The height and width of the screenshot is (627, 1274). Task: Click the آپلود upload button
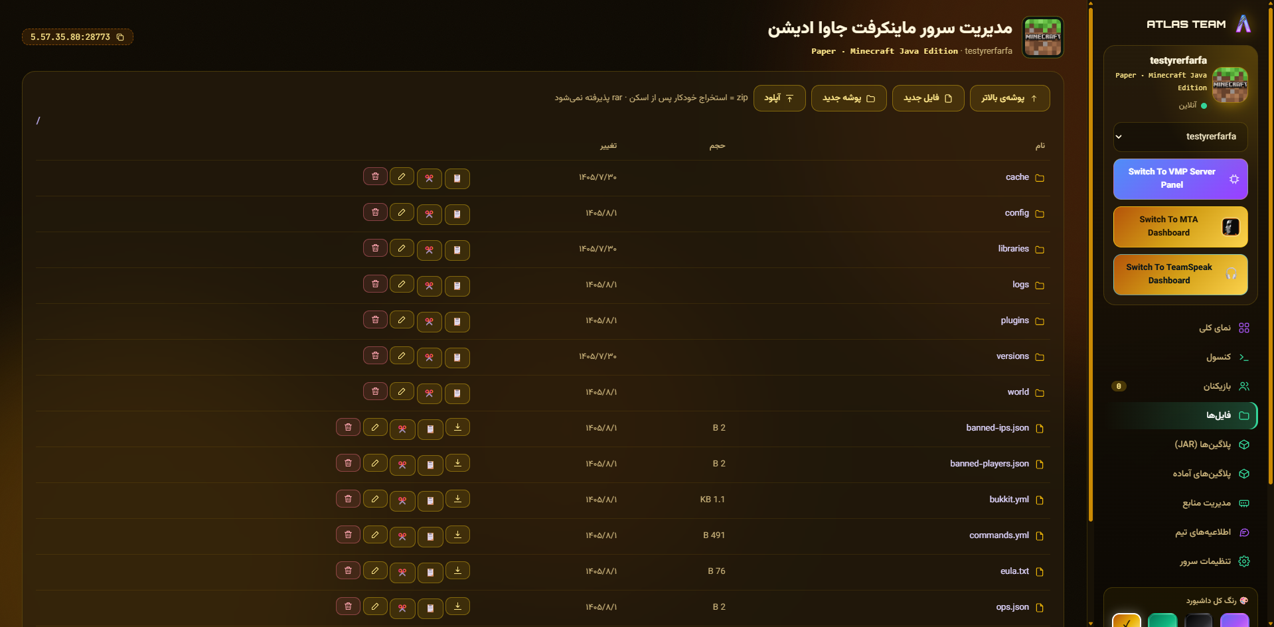(x=779, y=98)
